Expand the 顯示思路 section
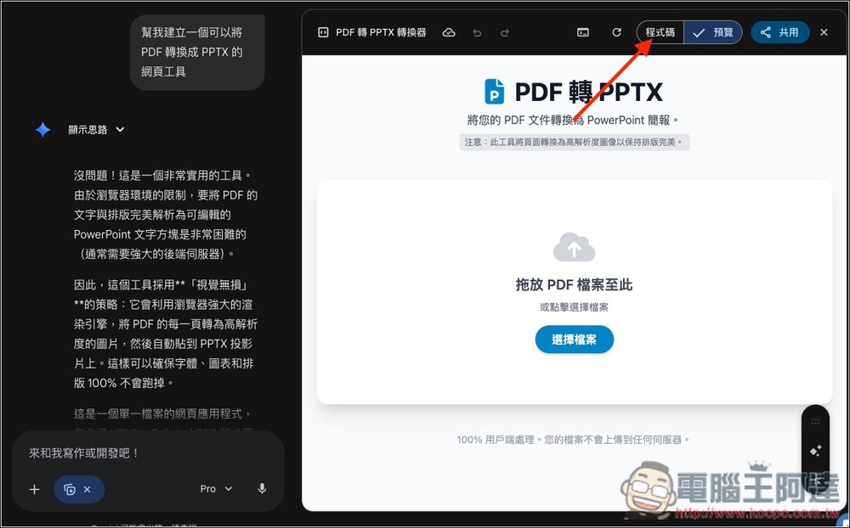 point(97,129)
